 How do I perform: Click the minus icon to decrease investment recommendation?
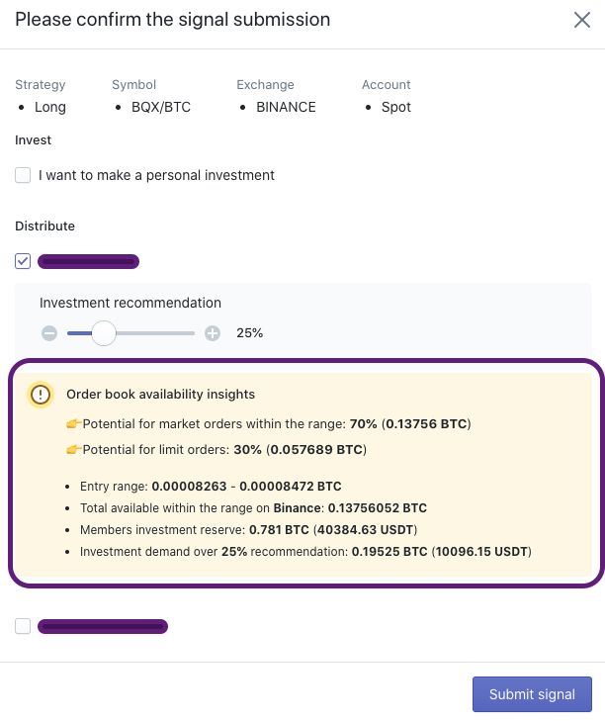tap(49, 333)
